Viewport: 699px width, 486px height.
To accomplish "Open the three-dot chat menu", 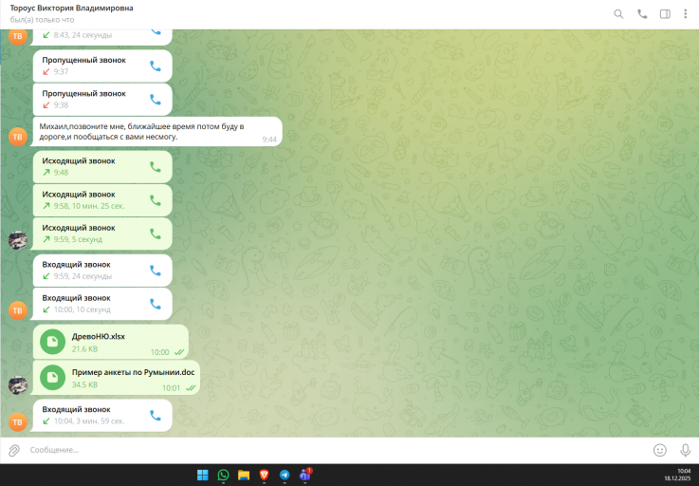I will (x=685, y=14).
